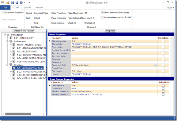177x121 pixels.
Task: Switch to the START ribbon tab
Action: click(x=16, y=8)
